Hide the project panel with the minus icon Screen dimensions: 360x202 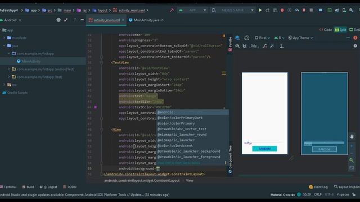tap(82, 20)
